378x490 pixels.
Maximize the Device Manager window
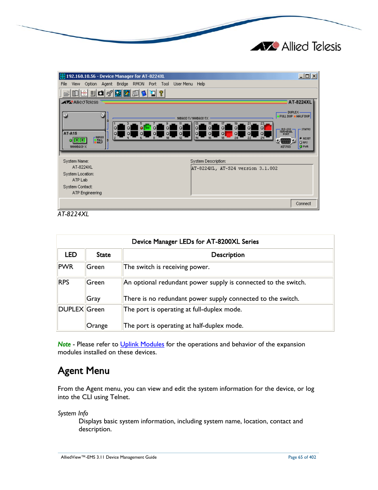tap(307, 76)
